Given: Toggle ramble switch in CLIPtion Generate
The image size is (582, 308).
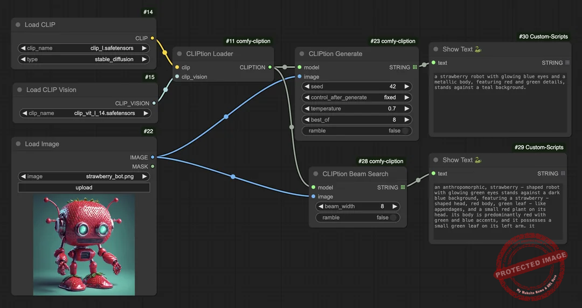Looking at the screenshot, I should click(405, 131).
